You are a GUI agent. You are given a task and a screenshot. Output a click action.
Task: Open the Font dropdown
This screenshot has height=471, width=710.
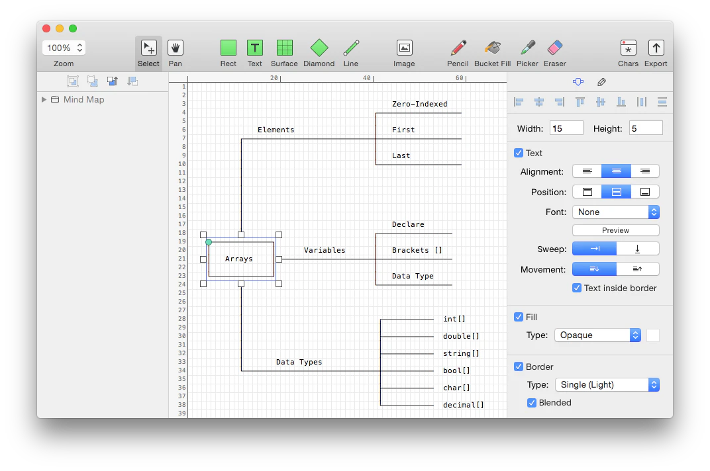point(615,212)
